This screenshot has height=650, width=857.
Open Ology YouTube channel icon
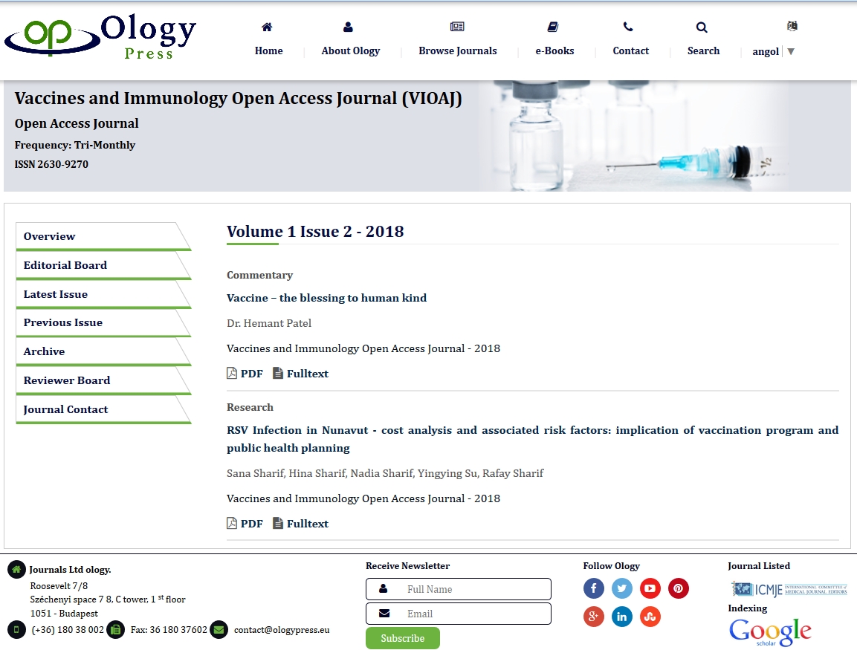tap(650, 588)
